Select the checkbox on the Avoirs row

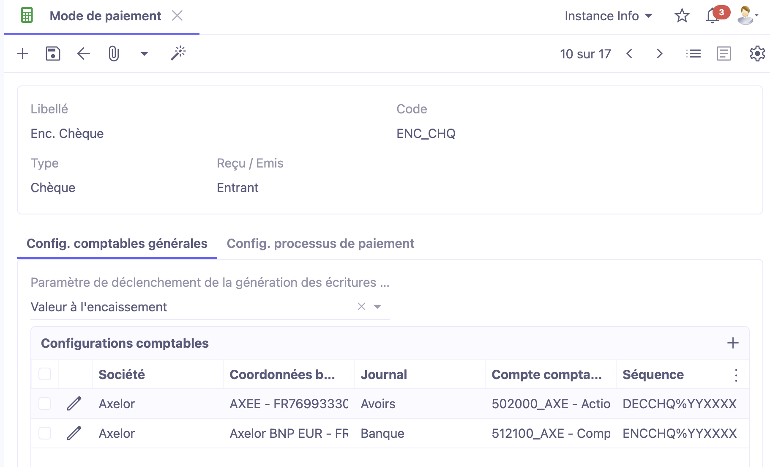[44, 404]
